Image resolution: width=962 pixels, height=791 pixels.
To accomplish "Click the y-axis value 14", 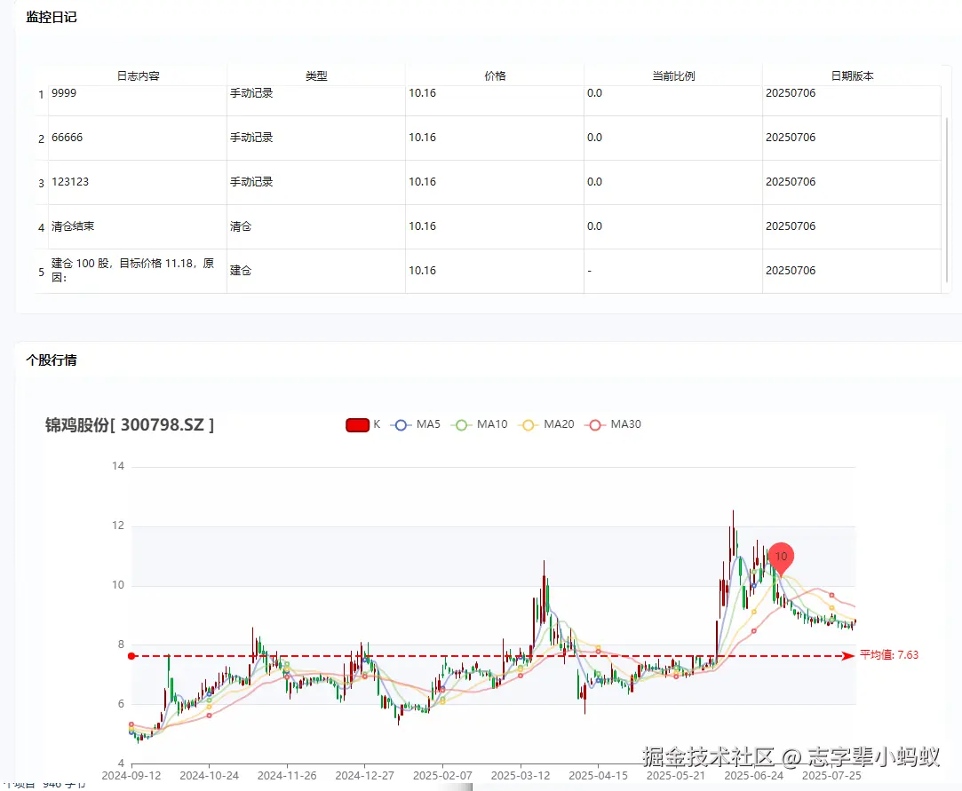I will pos(118,466).
